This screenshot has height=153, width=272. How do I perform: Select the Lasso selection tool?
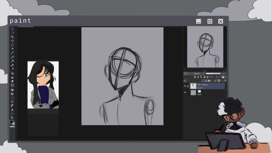tap(12, 45)
